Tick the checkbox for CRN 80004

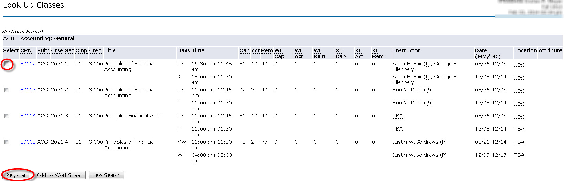click(x=7, y=116)
